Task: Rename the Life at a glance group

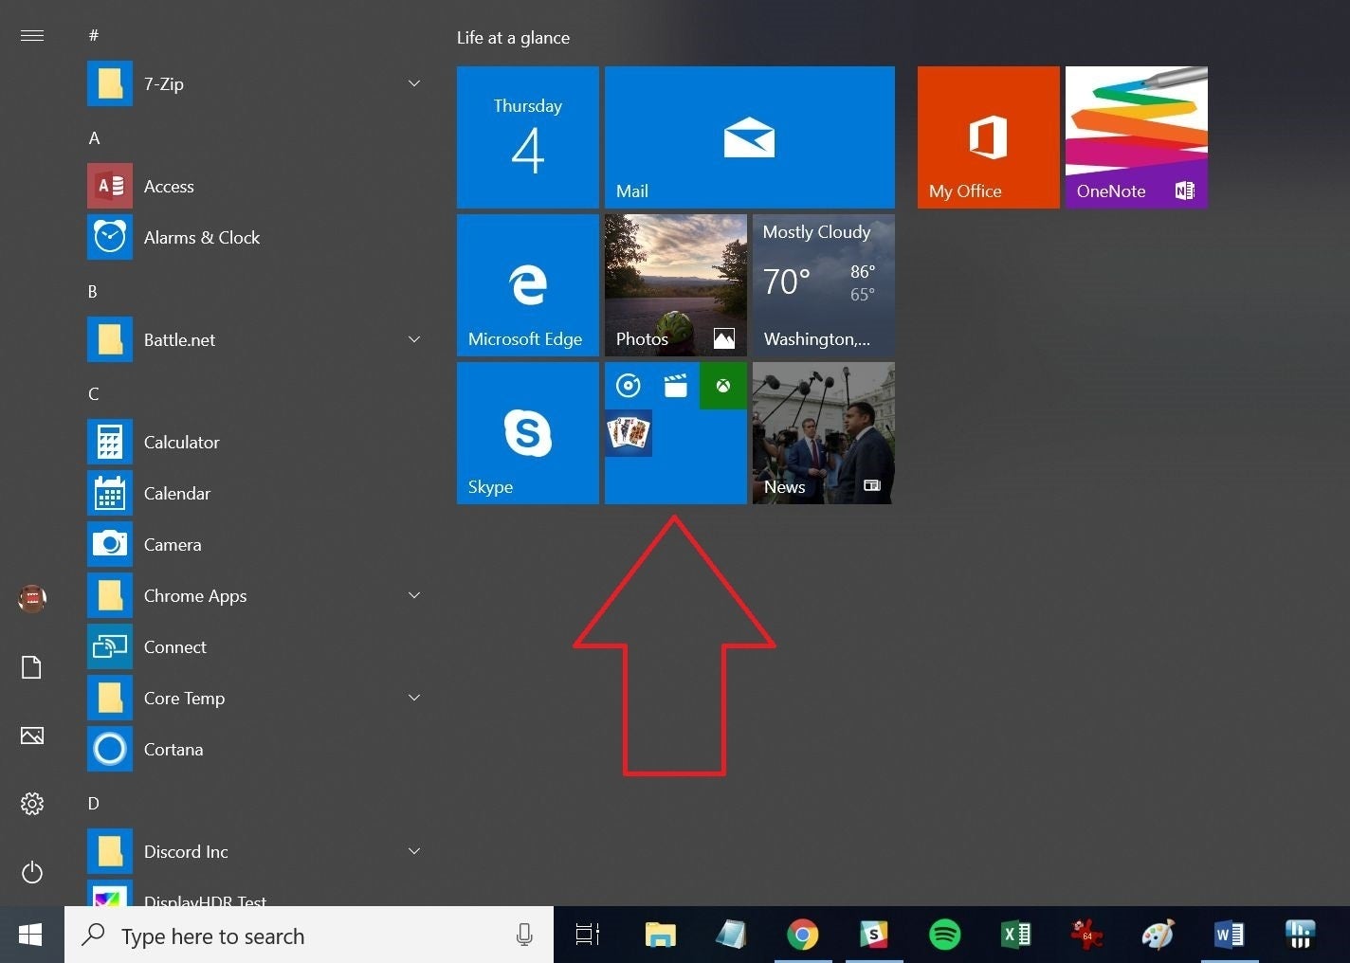Action: click(513, 38)
